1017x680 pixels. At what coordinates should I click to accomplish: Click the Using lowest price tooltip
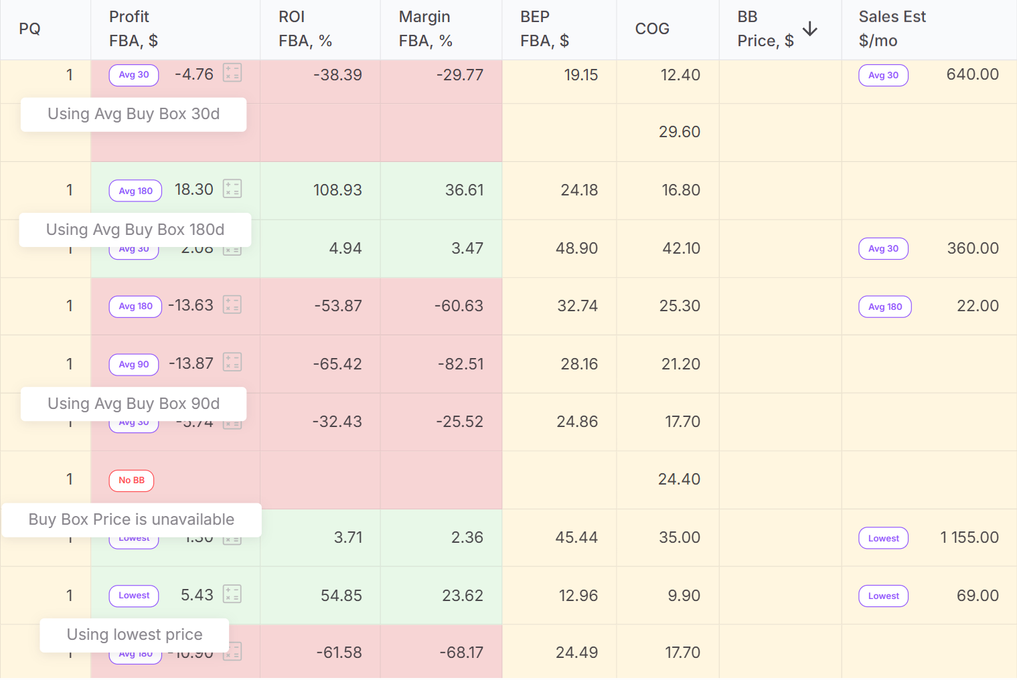click(x=134, y=634)
